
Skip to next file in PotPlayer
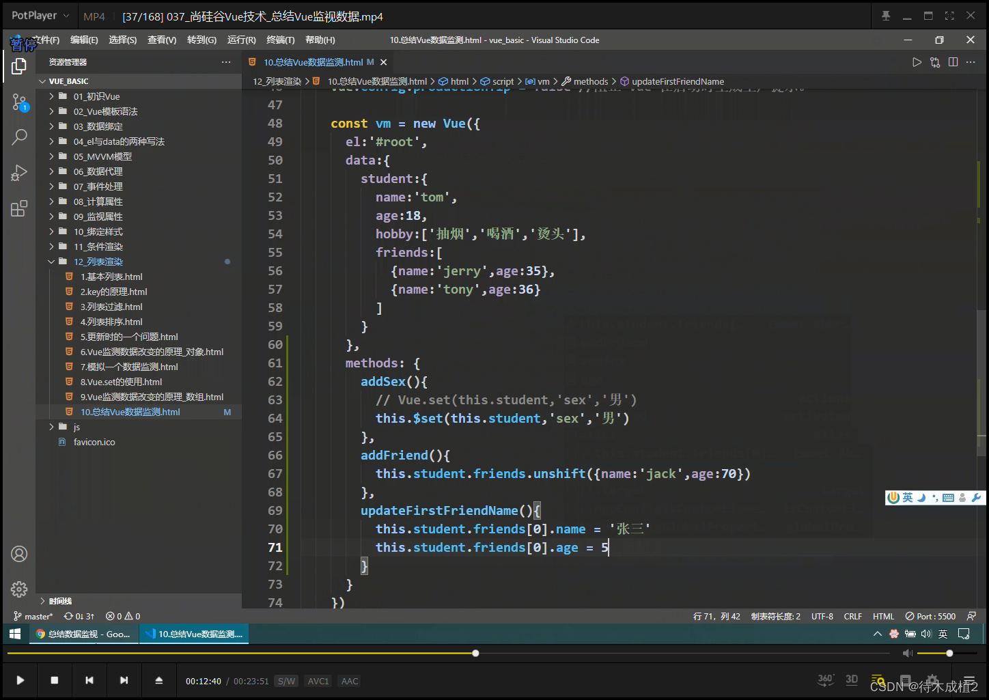(124, 680)
